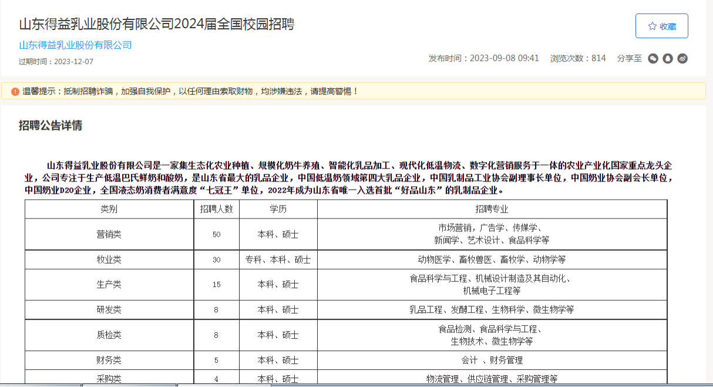Click the star icon in 收藏 button
The height and width of the screenshot is (387, 713).
pyautogui.click(x=652, y=26)
